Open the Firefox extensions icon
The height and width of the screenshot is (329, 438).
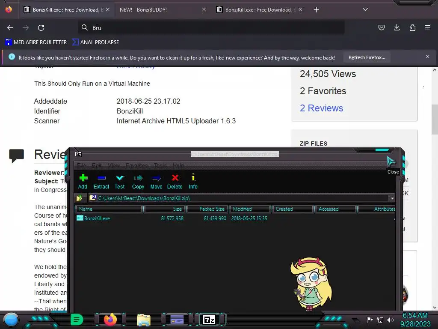(x=412, y=27)
